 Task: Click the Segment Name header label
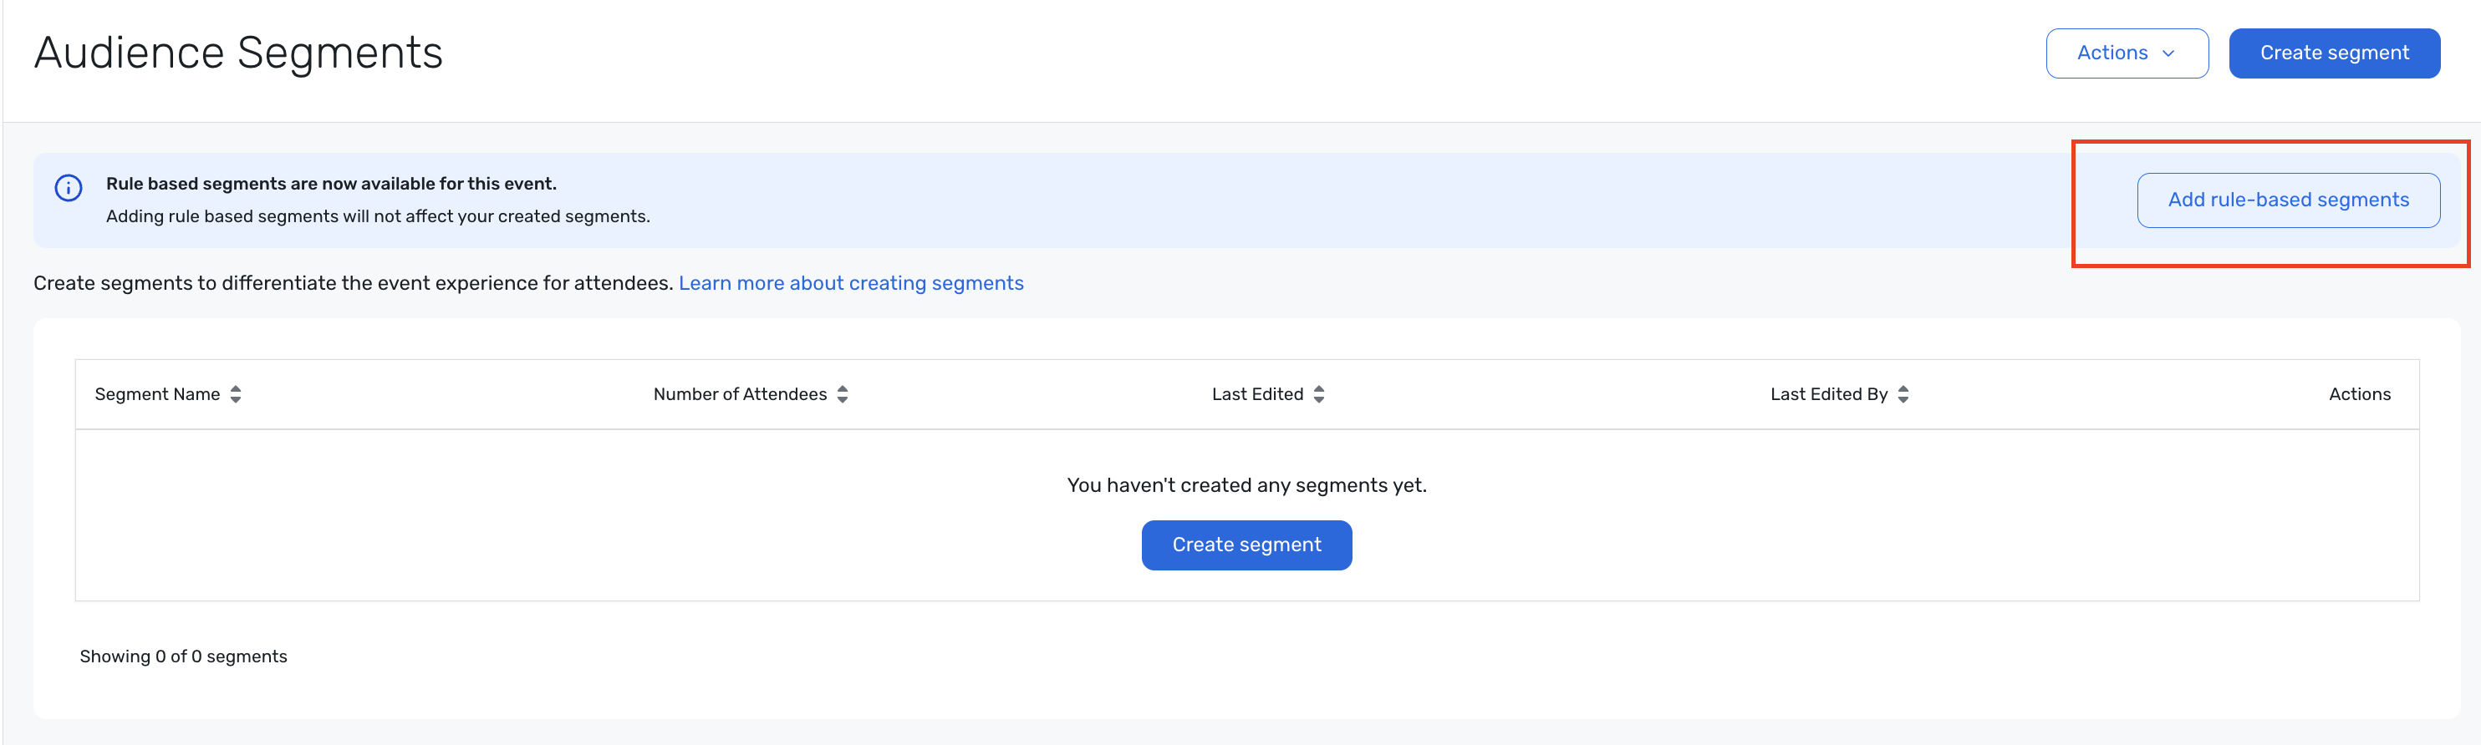click(157, 395)
